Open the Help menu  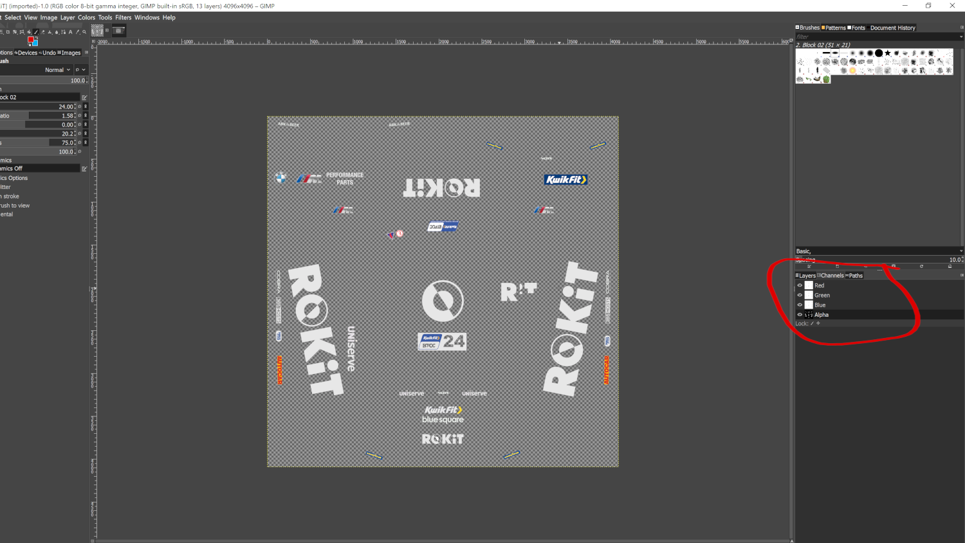169,17
